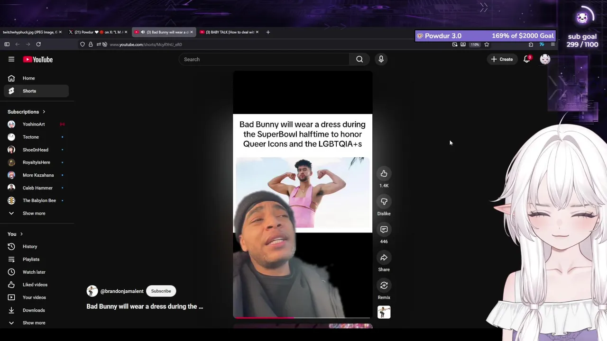Click the YouTube logo
607x341 pixels.
[x=38, y=59]
